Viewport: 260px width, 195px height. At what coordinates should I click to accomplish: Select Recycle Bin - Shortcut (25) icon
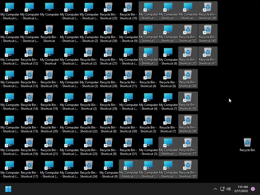[x=109, y=11]
